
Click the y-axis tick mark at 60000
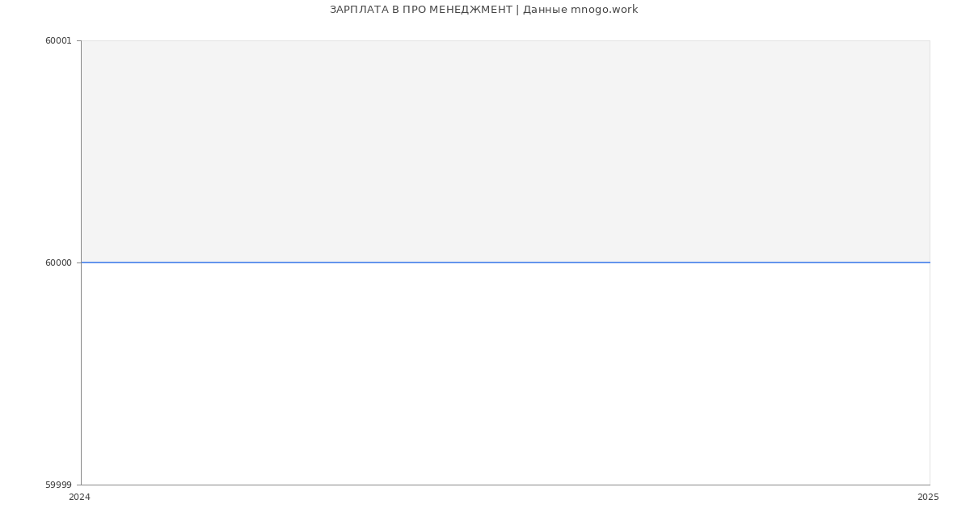(78, 262)
